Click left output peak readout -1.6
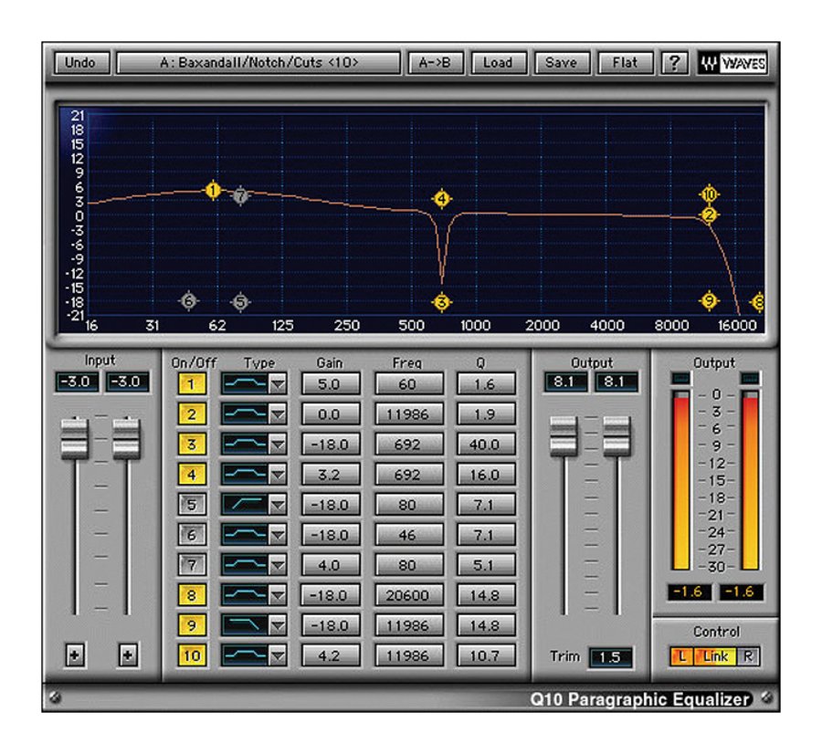The height and width of the screenshot is (754, 822). tap(689, 592)
